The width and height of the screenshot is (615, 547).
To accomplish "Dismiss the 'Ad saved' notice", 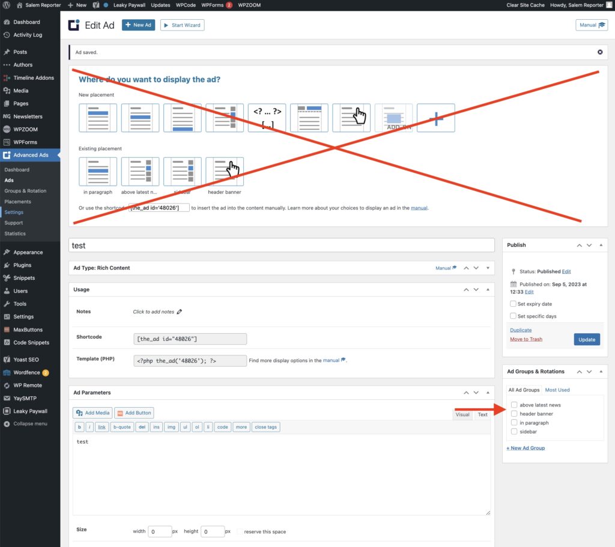I will click(x=600, y=52).
